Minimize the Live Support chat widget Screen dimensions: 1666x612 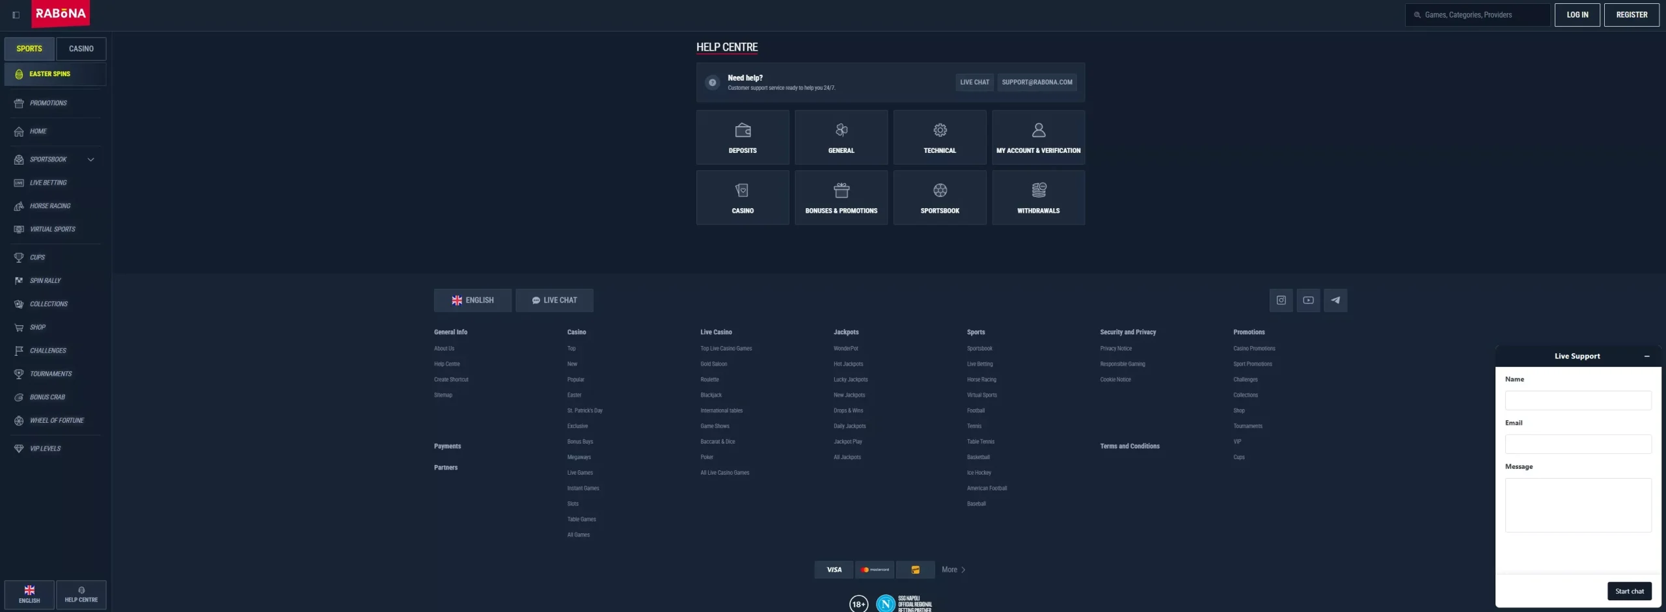[x=1646, y=356]
